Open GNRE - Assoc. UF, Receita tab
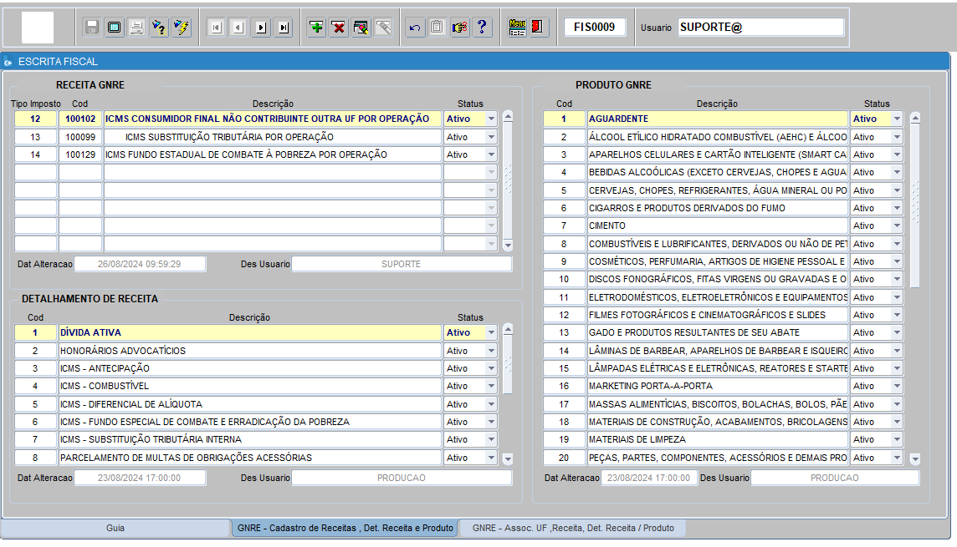The width and height of the screenshot is (957, 547). click(x=573, y=528)
